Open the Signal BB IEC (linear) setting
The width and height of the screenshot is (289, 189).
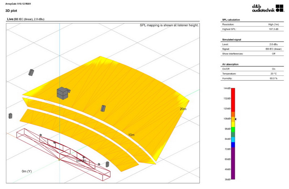click(274, 48)
